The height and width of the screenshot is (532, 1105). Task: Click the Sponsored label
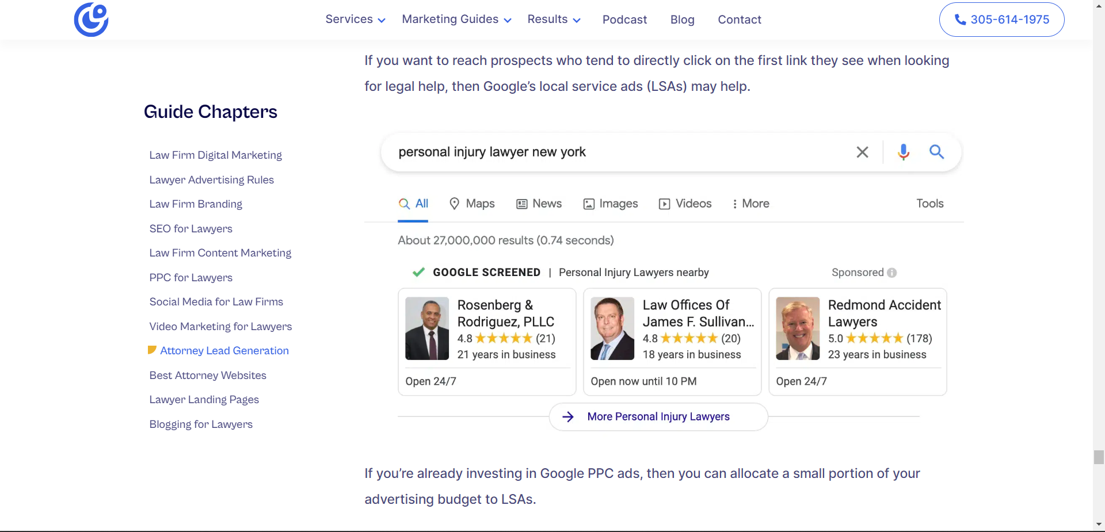858,273
